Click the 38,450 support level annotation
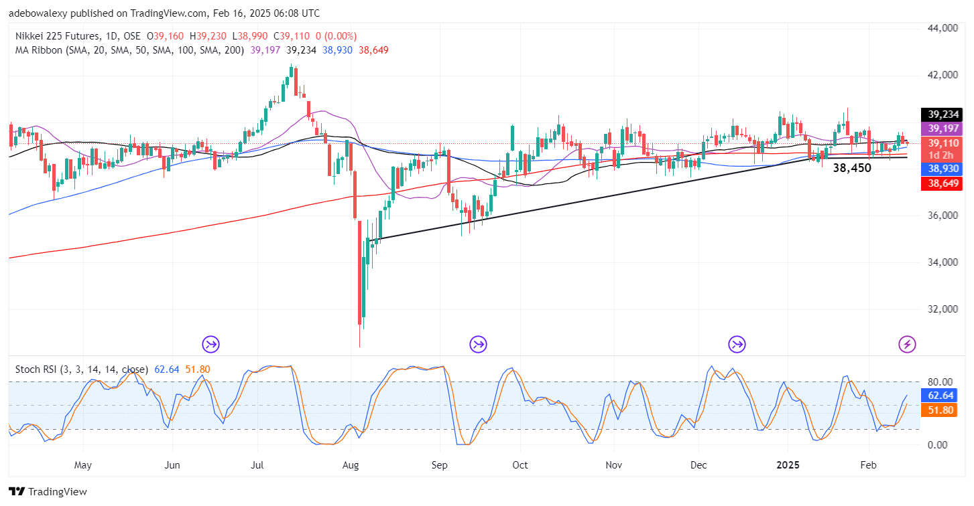The image size is (974, 506). tap(852, 169)
